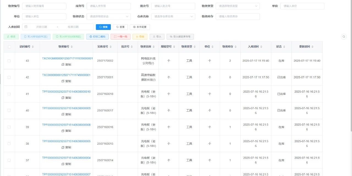Check the checkbox for row 42

click(9, 77)
